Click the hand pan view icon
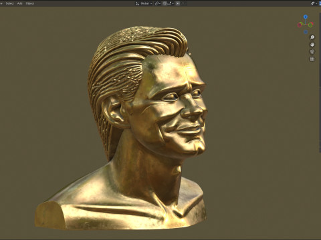The height and width of the screenshot is (240, 321). point(312,45)
